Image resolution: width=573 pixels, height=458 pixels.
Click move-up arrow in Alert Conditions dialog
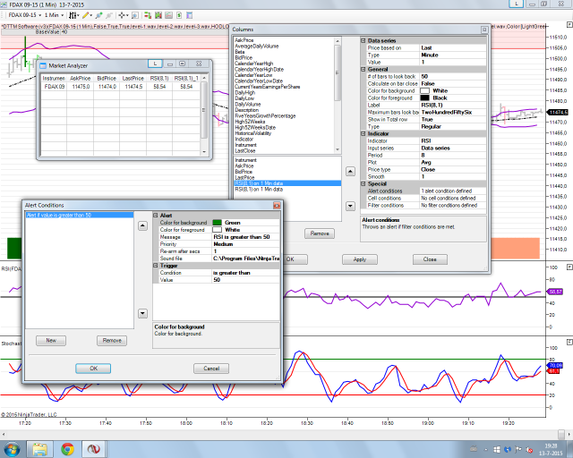[x=141, y=226]
